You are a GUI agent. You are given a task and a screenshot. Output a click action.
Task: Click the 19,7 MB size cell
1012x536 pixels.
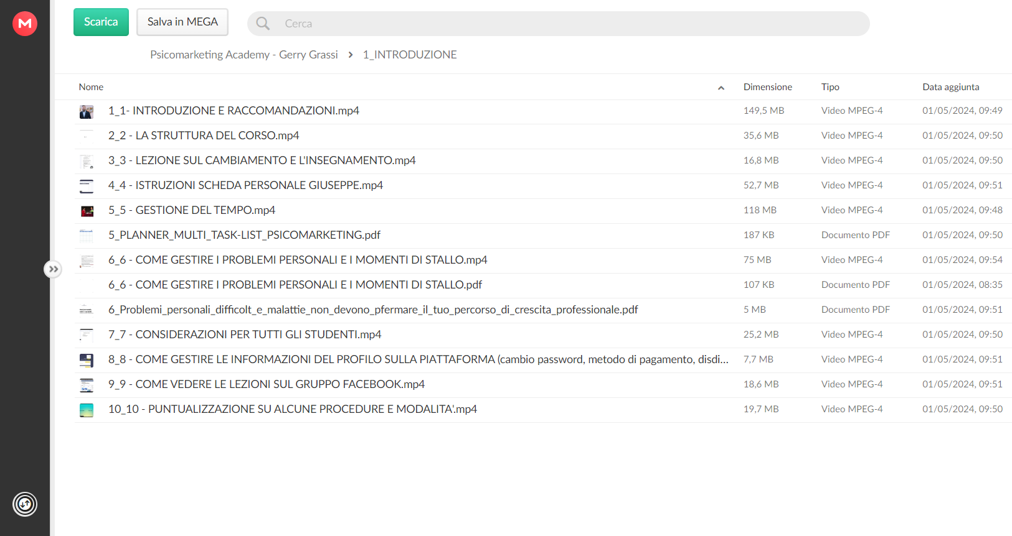click(761, 409)
